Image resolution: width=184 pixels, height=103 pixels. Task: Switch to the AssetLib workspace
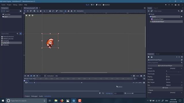tap(106, 5)
